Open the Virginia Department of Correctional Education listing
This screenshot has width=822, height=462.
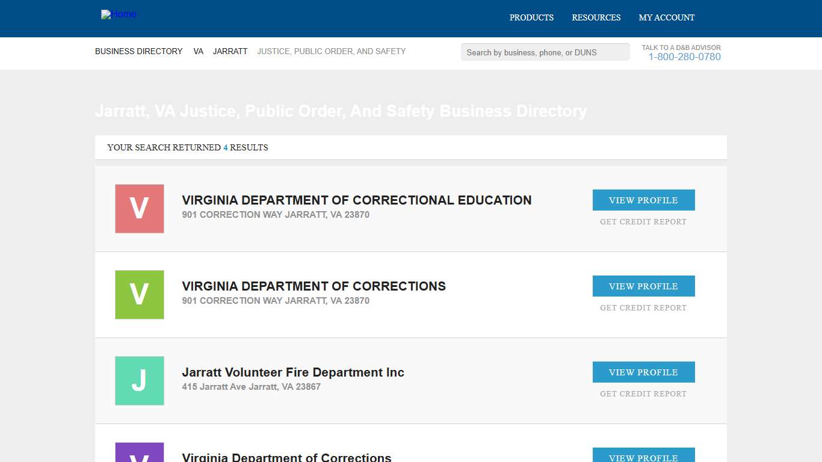pyautogui.click(x=357, y=200)
